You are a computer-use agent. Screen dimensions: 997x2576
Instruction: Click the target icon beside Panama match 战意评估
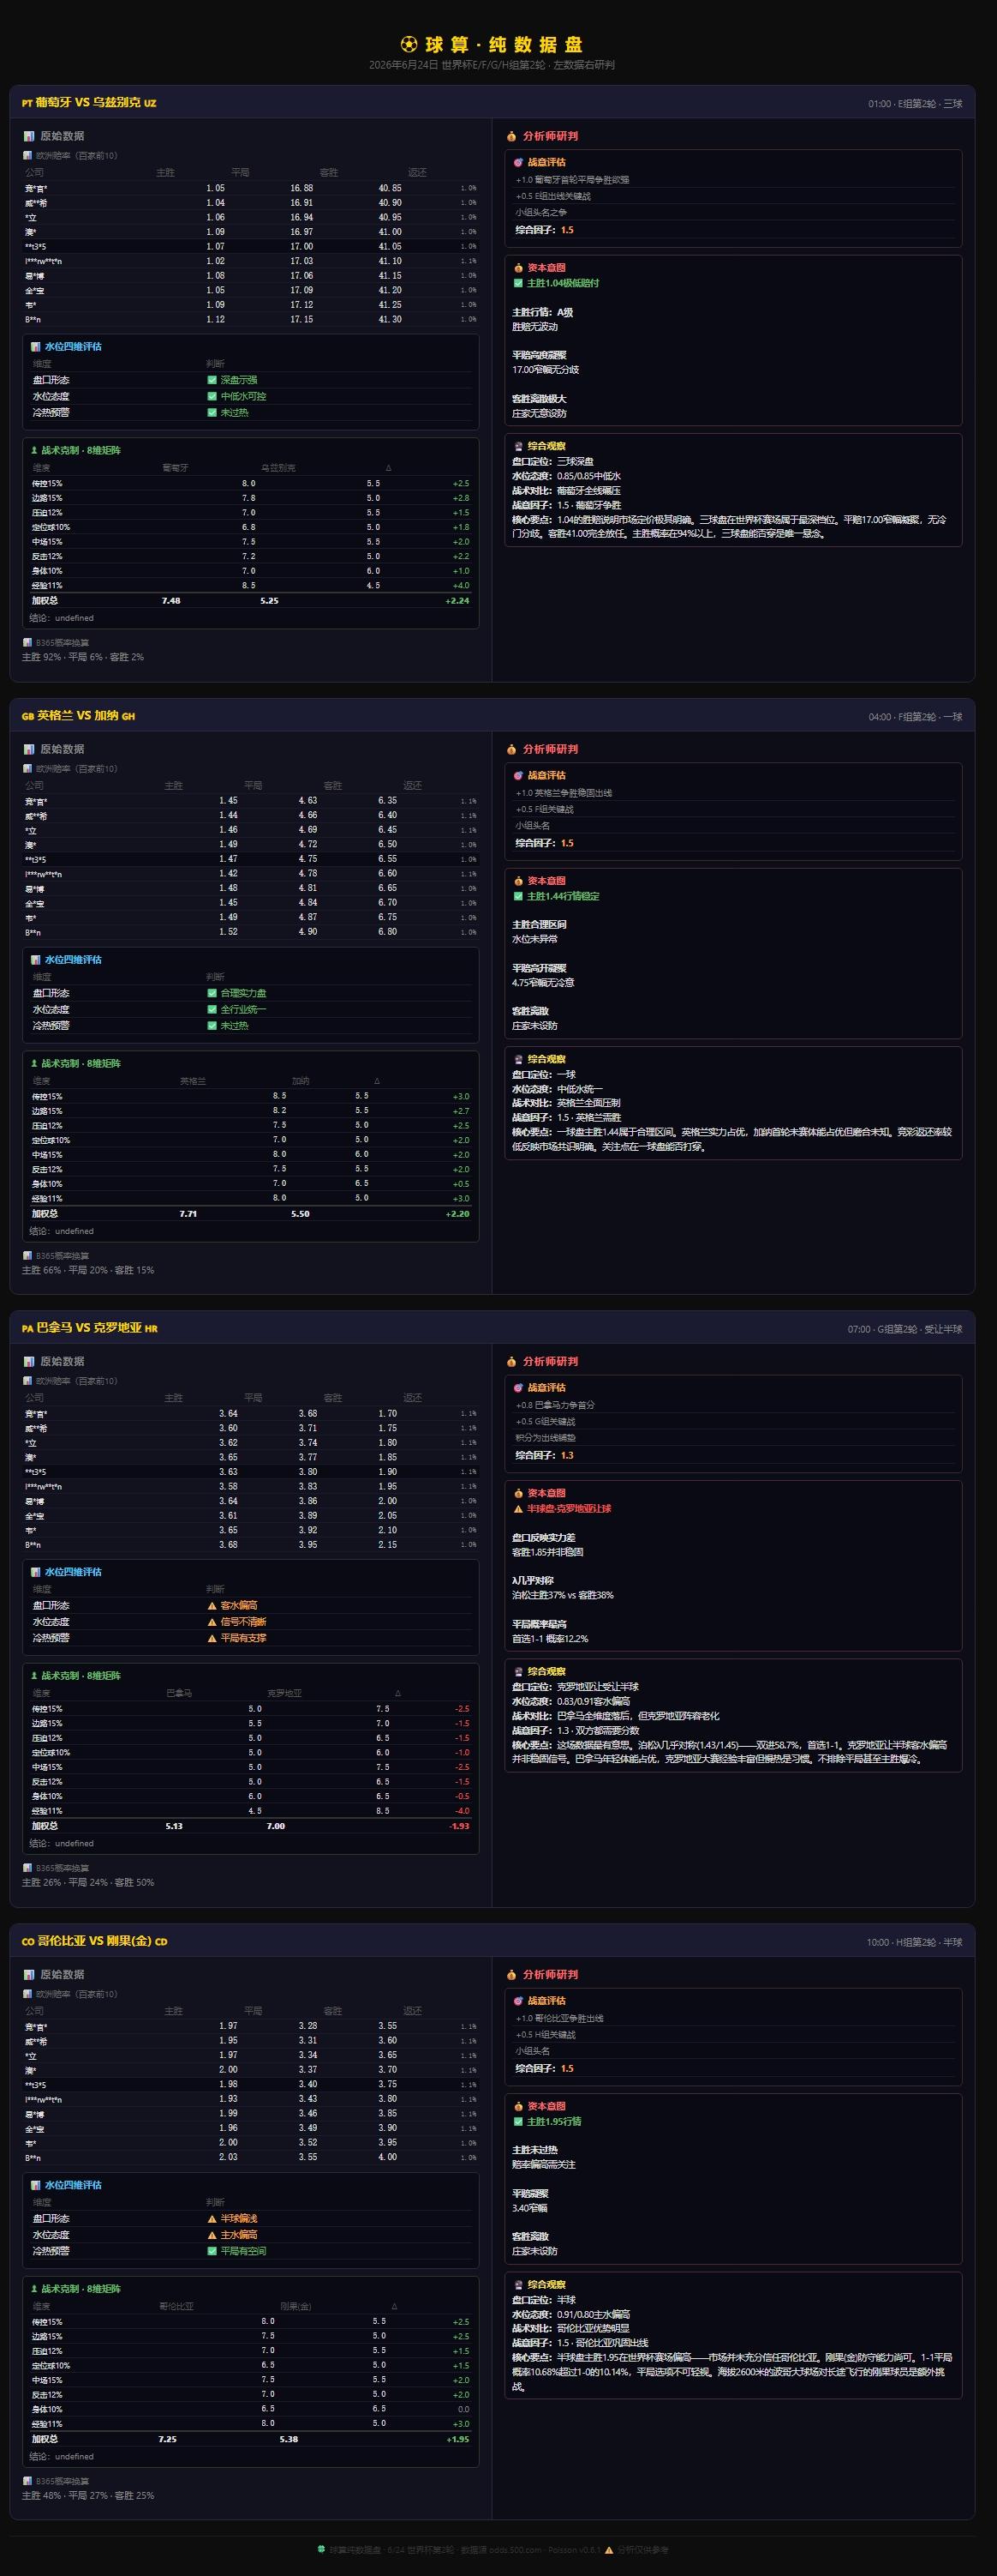pos(517,1388)
